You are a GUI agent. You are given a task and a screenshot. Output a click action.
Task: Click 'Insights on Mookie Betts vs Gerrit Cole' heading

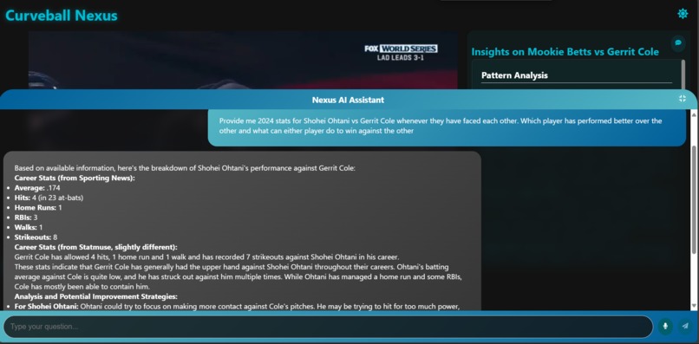point(565,52)
